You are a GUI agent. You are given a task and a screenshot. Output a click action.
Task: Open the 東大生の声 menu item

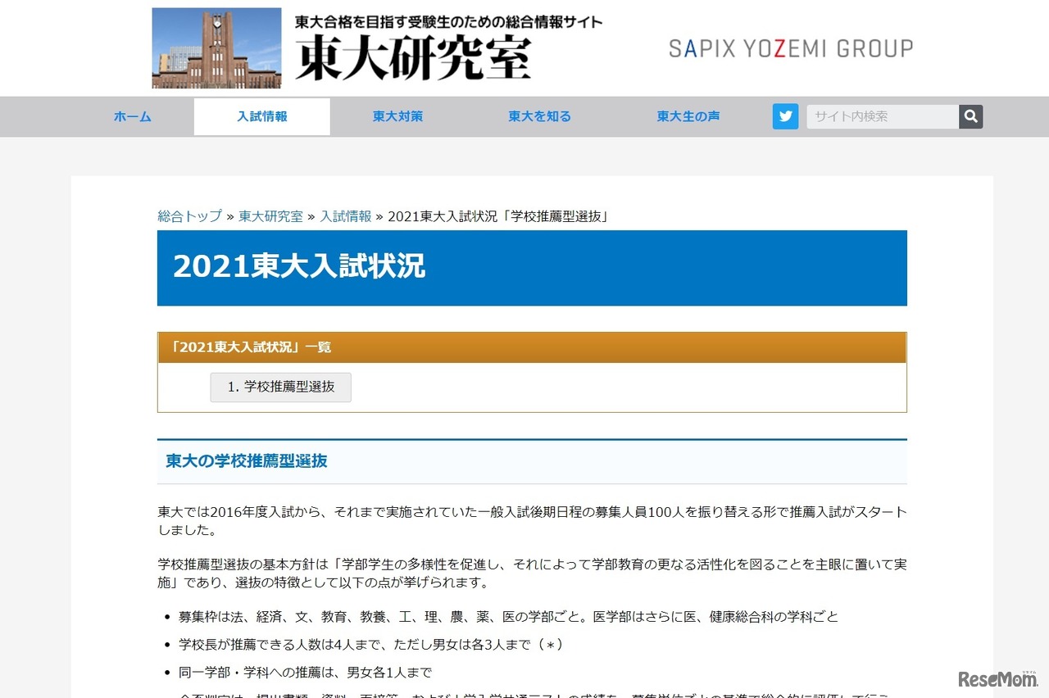pyautogui.click(x=688, y=116)
